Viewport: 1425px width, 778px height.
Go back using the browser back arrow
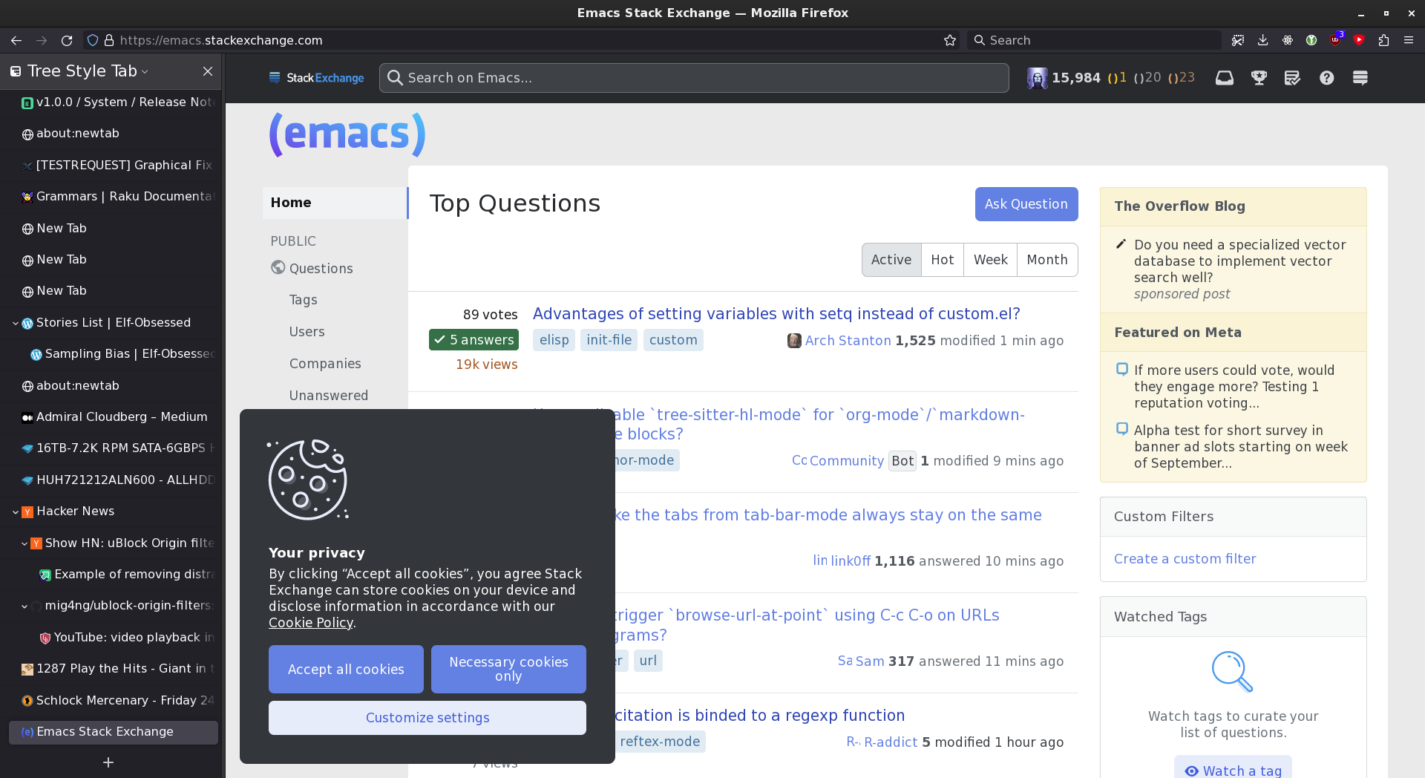tap(16, 40)
